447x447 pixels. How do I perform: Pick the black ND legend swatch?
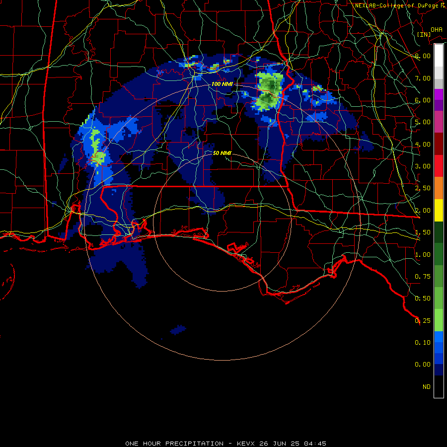pyautogui.click(x=439, y=386)
